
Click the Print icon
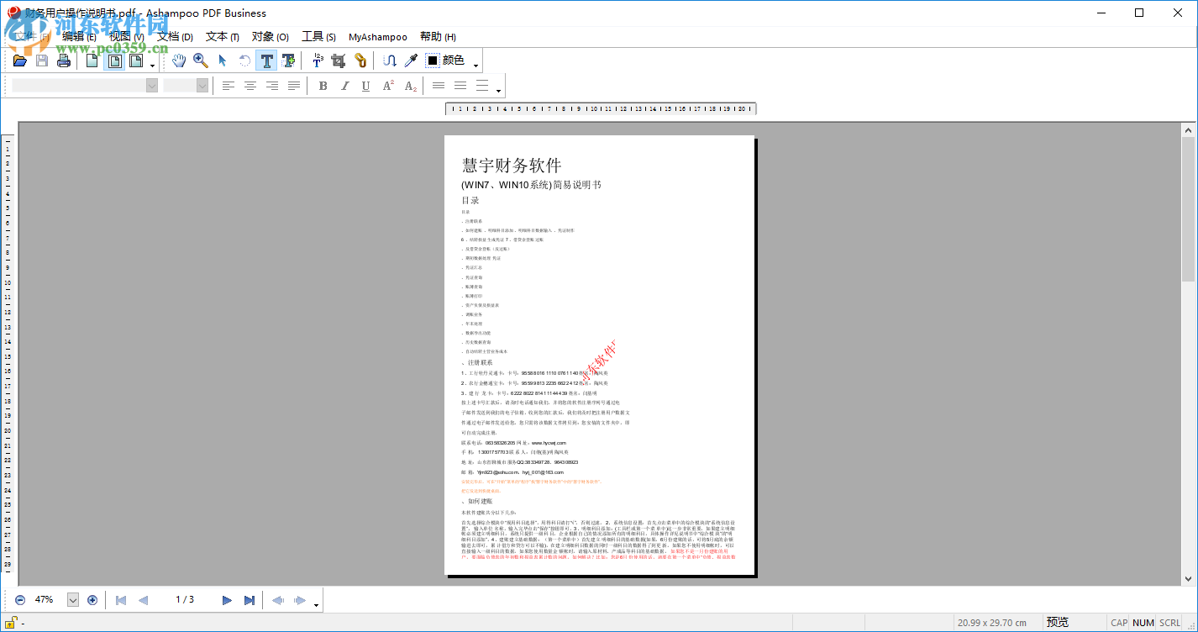click(x=64, y=61)
